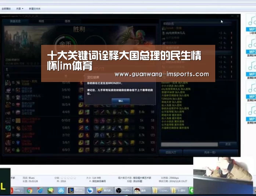Click Flash spell icon in 16/3/4 row

click(x=81, y=105)
